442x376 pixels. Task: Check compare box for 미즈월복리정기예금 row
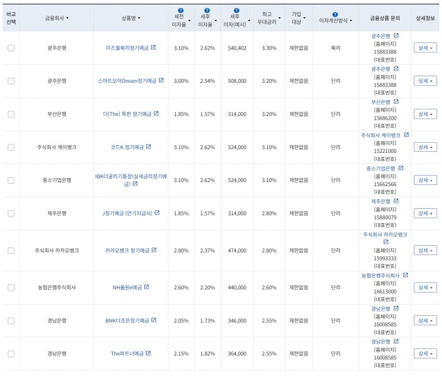pyautogui.click(x=11, y=48)
